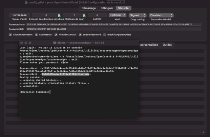Click the plus button to add row
Viewport: 210px width, 137px height.
click(x=203, y=132)
